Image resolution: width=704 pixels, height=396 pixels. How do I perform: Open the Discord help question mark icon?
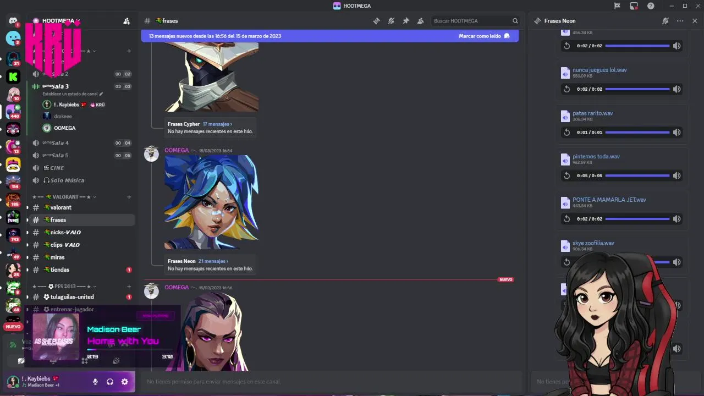click(651, 5)
